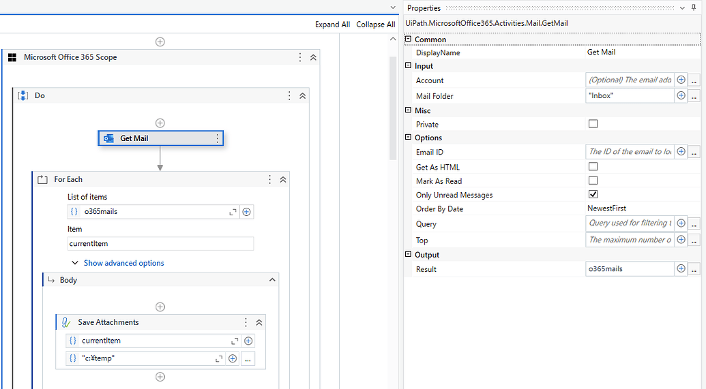Collapse the Misc properties section

[x=409, y=110]
